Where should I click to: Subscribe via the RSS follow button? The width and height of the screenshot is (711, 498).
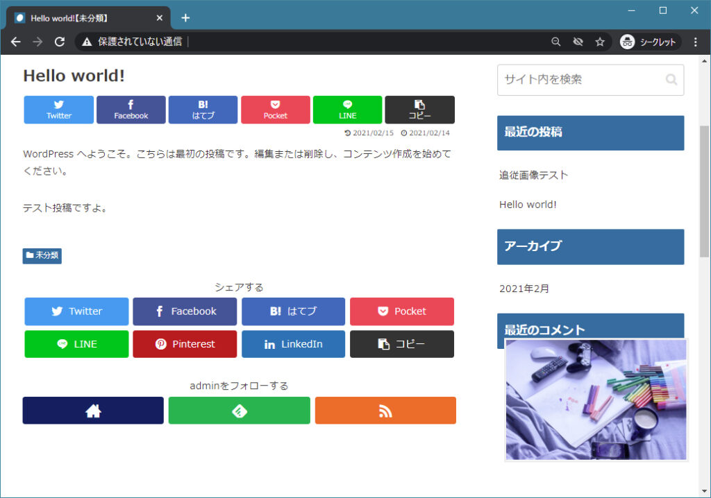pyautogui.click(x=385, y=411)
